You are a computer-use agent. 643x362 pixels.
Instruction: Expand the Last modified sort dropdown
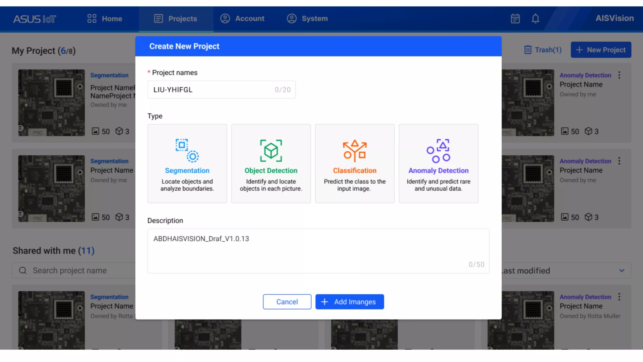(621, 270)
